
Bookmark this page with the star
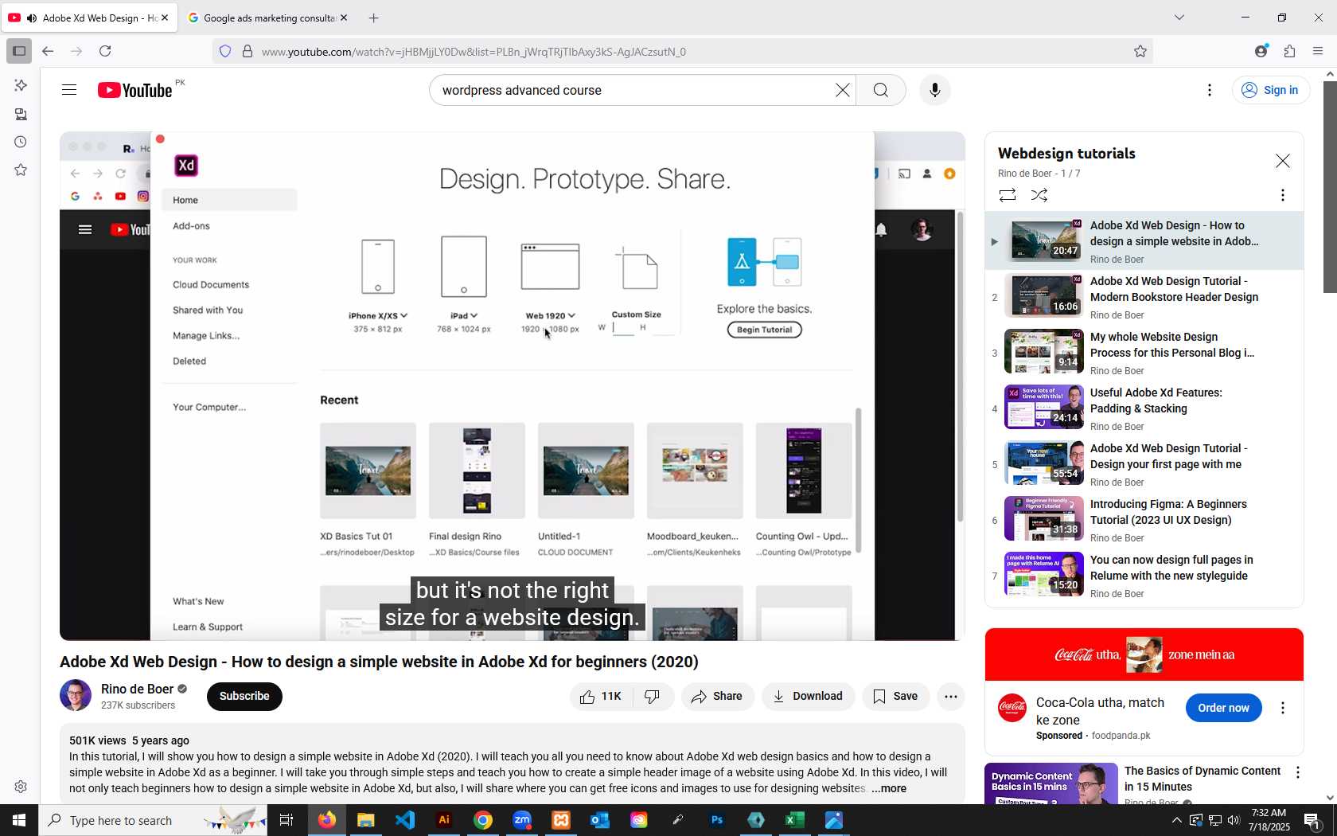tap(1140, 51)
